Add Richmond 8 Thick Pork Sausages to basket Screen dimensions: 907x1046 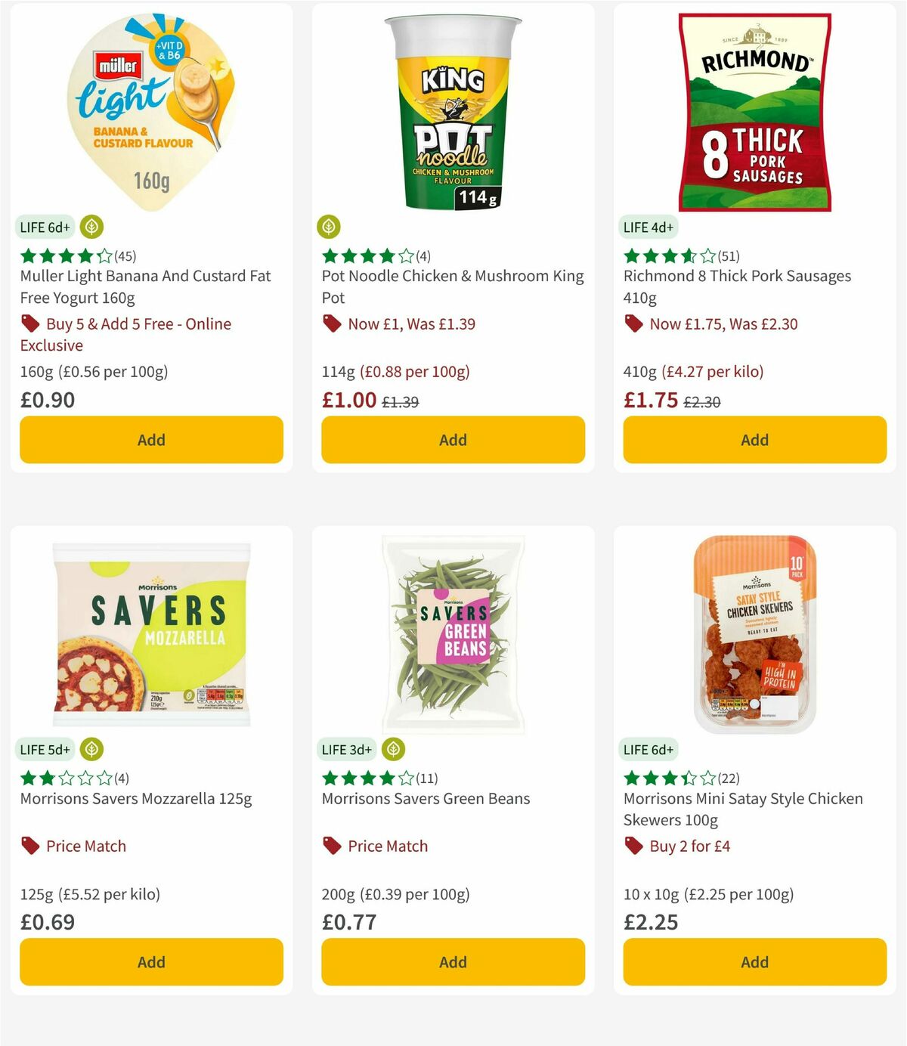[754, 439]
